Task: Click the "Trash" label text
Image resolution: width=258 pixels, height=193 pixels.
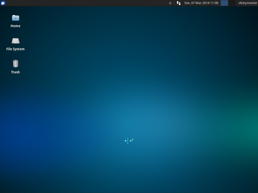Action: (15, 72)
